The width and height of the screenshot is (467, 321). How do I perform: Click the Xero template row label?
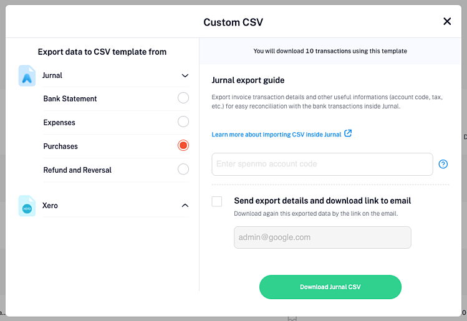pos(50,206)
